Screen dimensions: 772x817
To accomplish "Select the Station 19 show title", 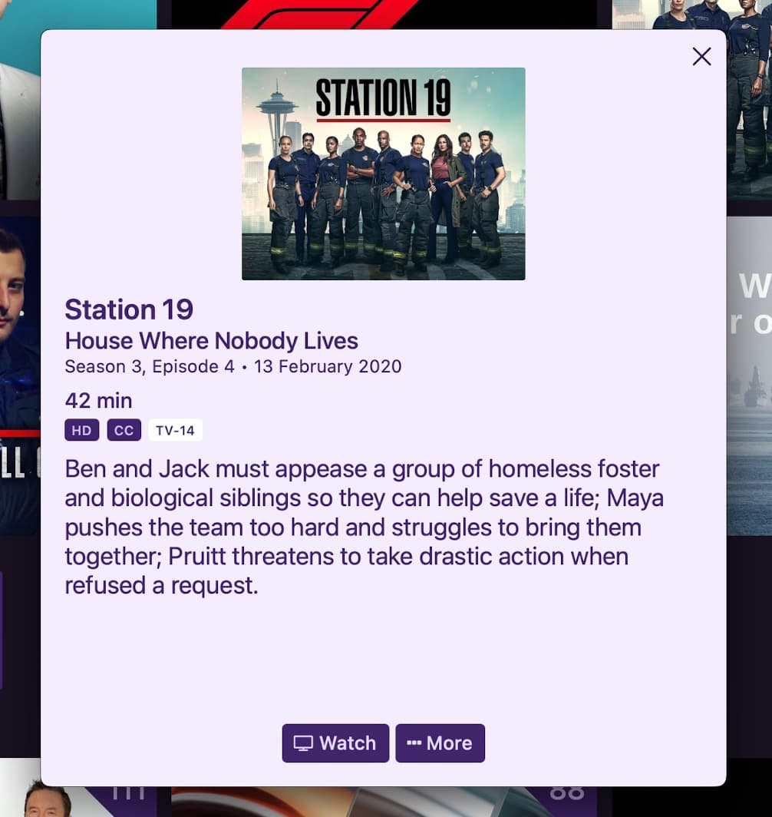I will point(129,309).
